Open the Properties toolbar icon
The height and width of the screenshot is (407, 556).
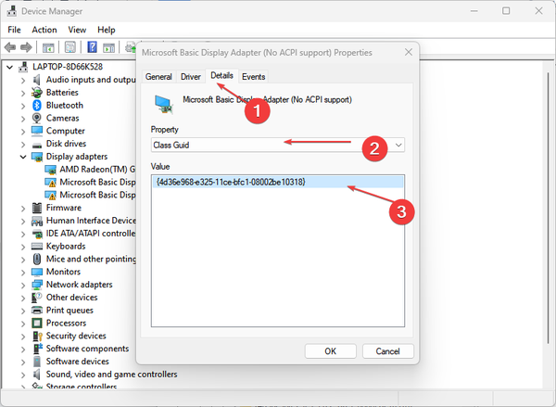click(70, 47)
